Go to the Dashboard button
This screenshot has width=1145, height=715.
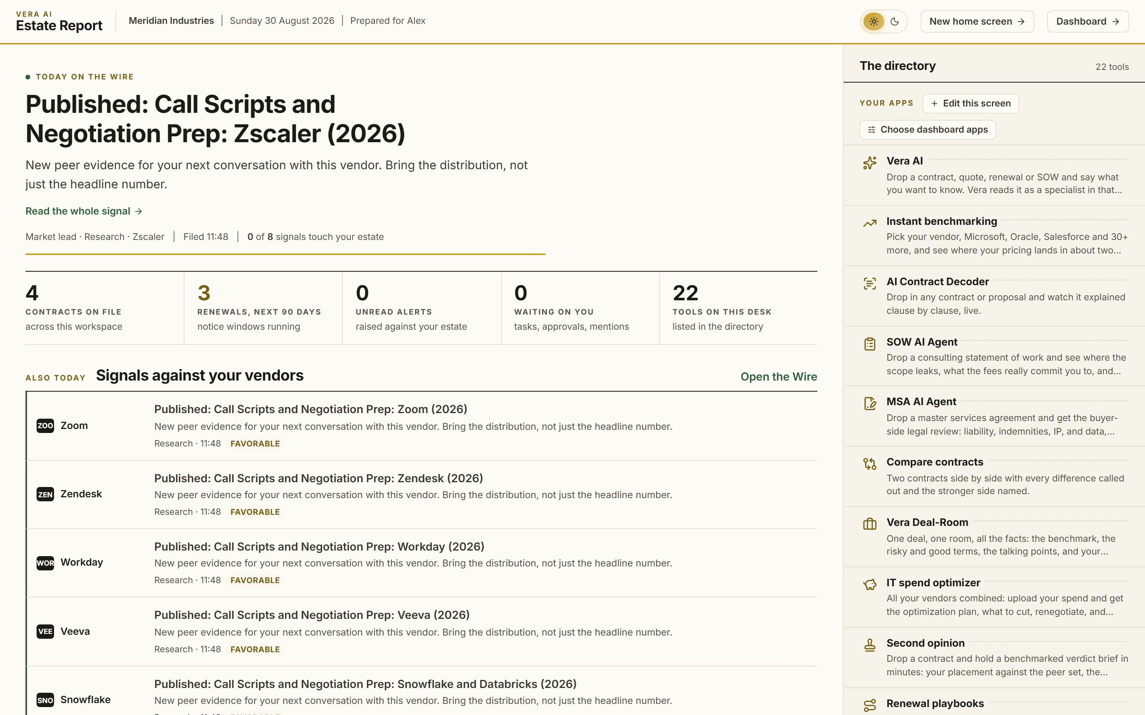pyautogui.click(x=1087, y=21)
